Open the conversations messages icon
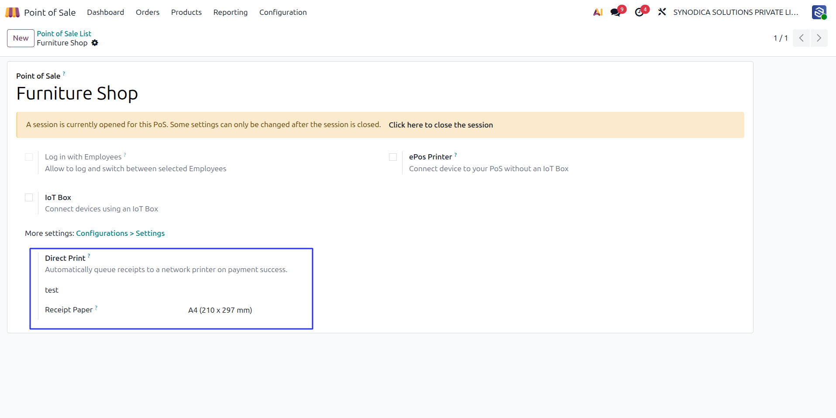 tap(616, 12)
